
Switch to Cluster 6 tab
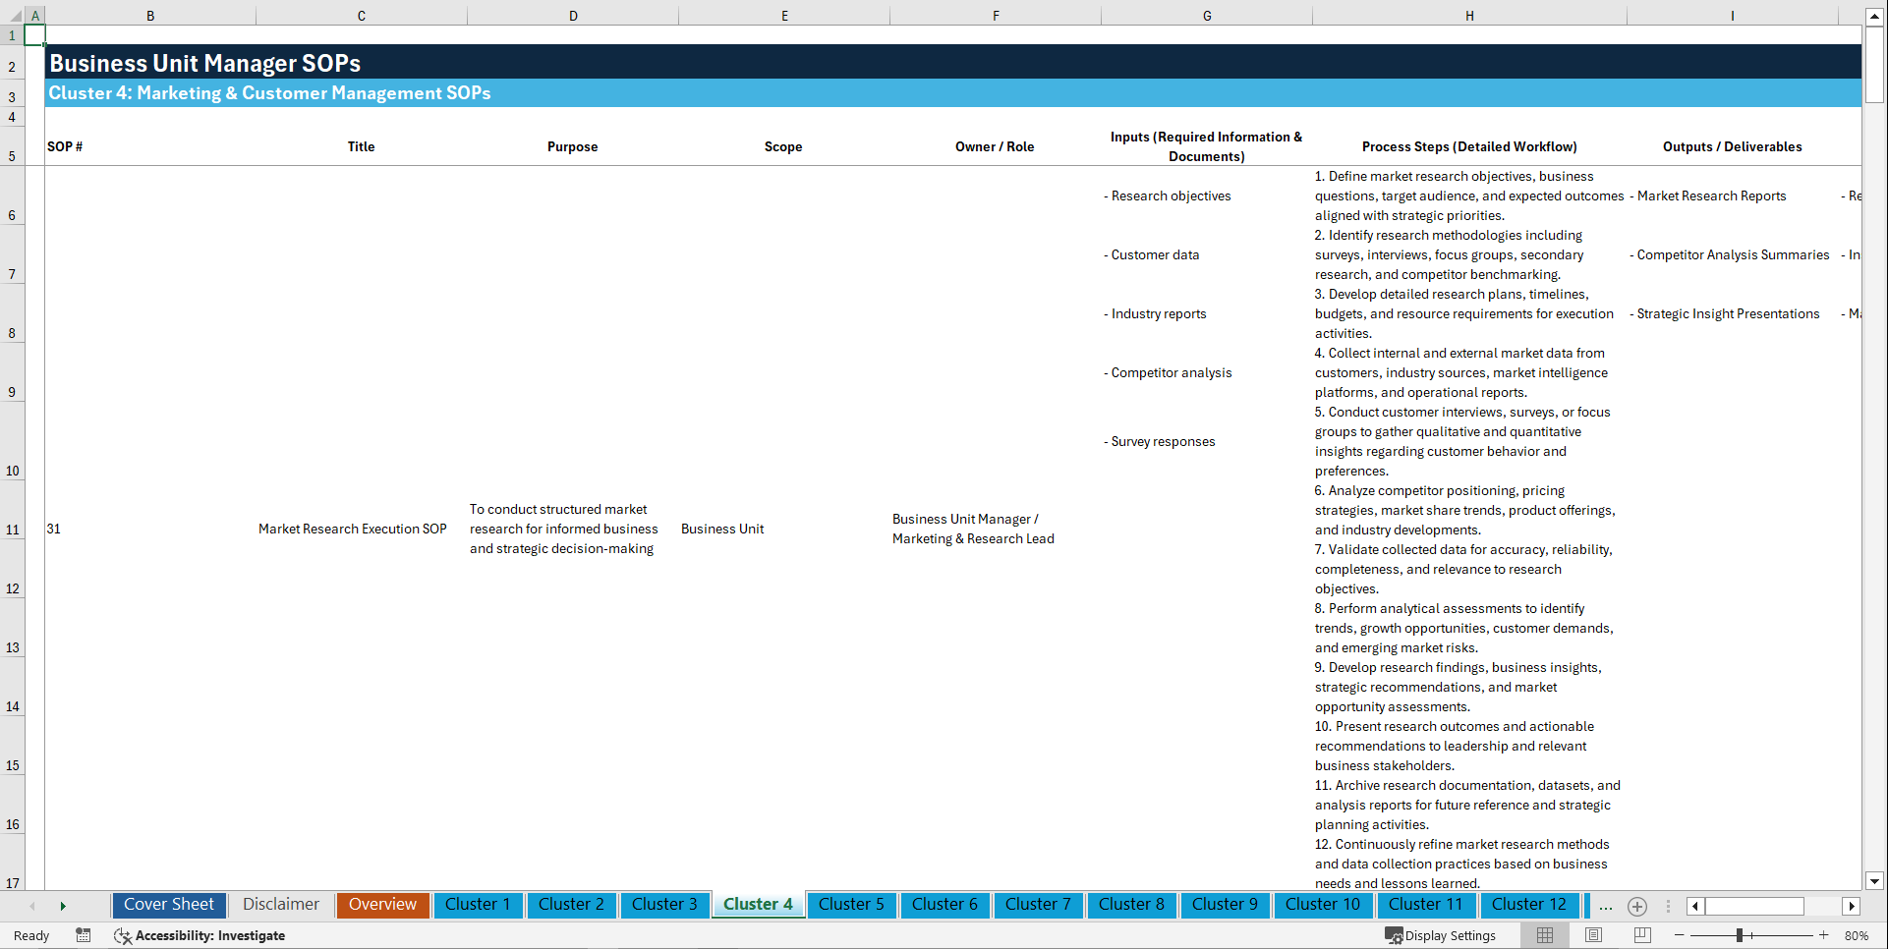[x=944, y=905]
